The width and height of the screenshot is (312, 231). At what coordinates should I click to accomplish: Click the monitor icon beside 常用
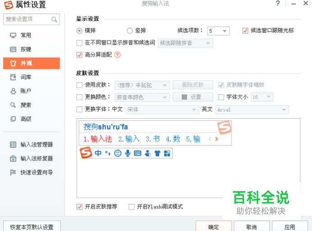[13, 36]
